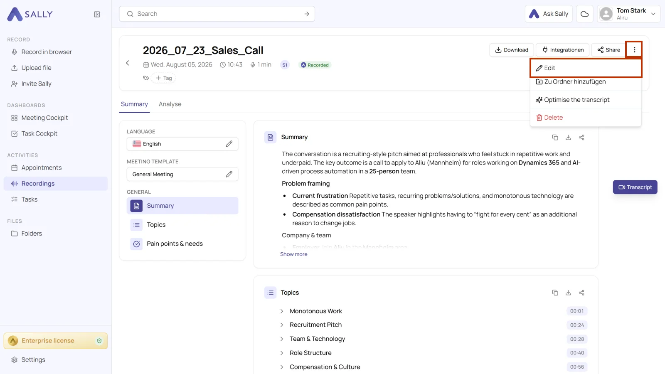Image resolution: width=665 pixels, height=374 pixels.
Task: Show more of the summary text
Action: click(293, 254)
